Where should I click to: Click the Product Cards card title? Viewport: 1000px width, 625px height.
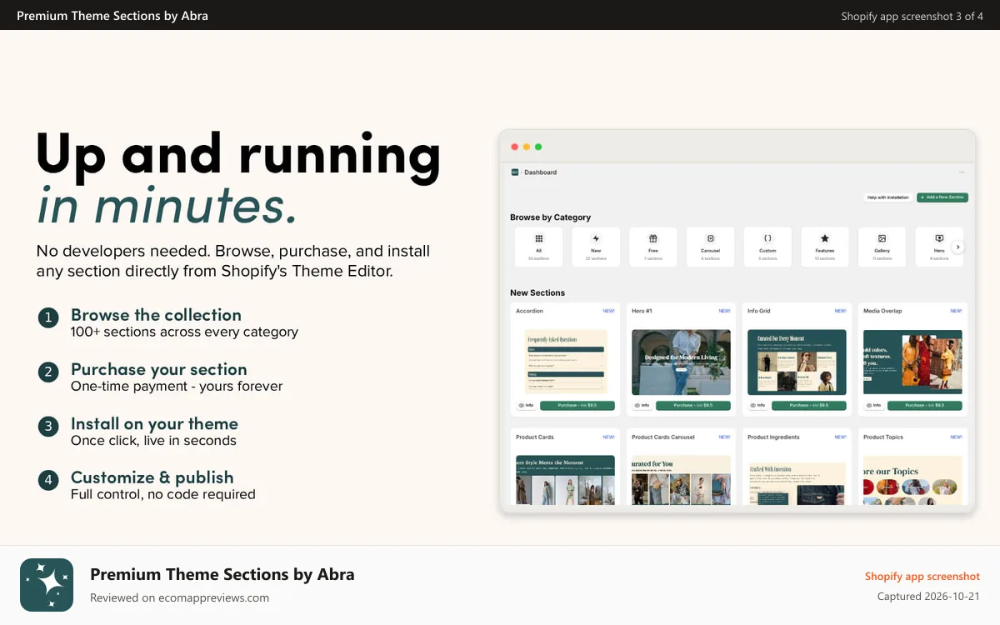pos(535,437)
